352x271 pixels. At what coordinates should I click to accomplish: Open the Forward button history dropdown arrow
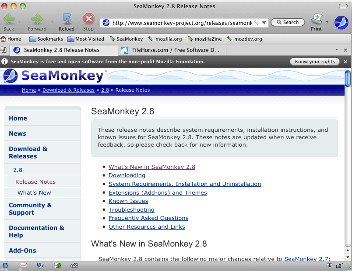click(x=52, y=22)
